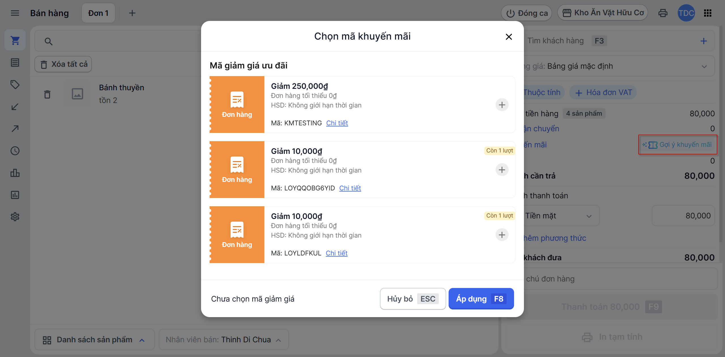This screenshot has height=357, width=725.
Task: Open Chi tiết link for KMTESTING
Action: coord(337,123)
